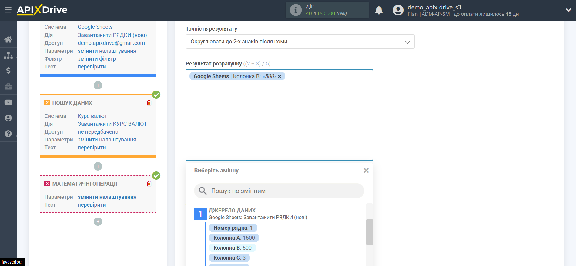The height and width of the screenshot is (266, 576).
Task: Add step below the МАТЕМАТИЧНІ ОПЕРАЦІЇ block
Action: 98,222
